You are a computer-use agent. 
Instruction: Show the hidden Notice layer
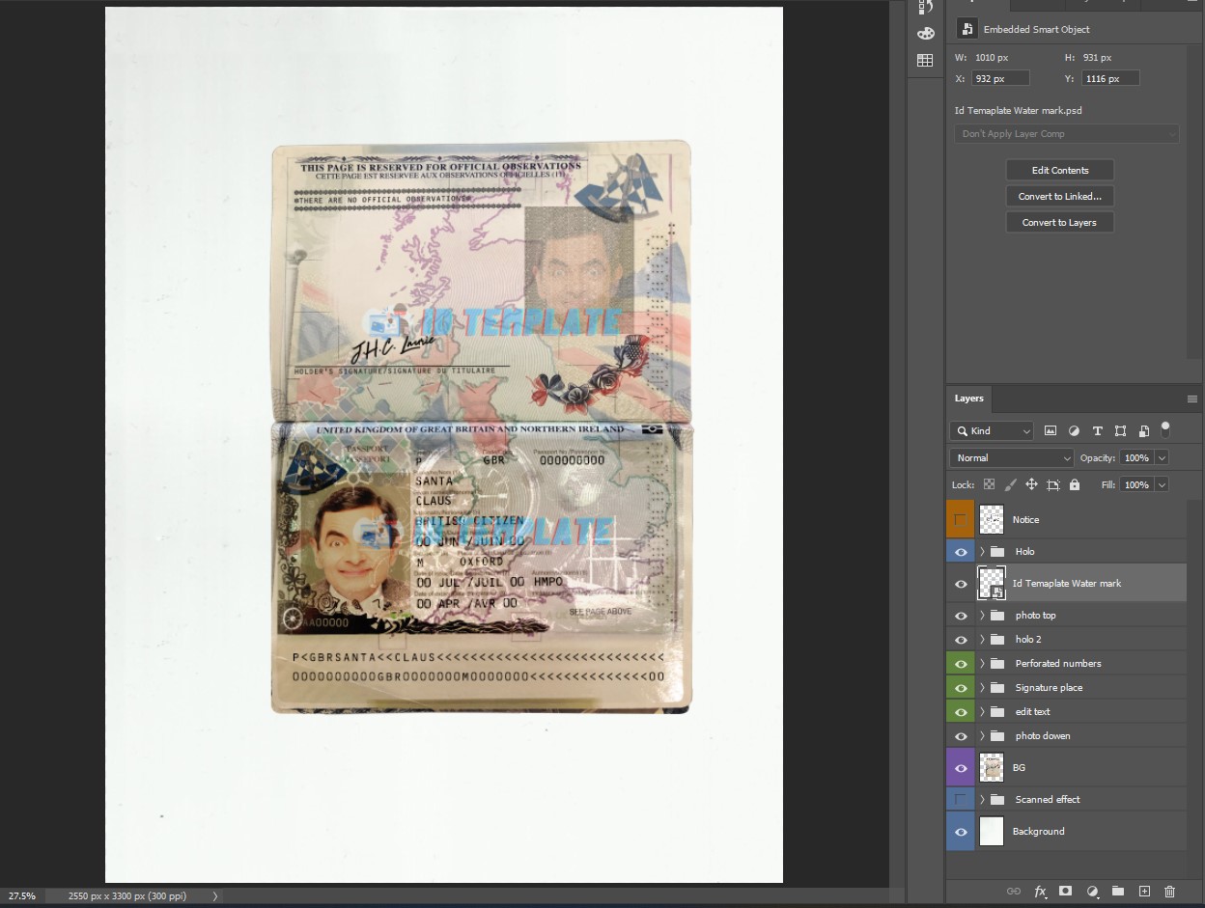click(x=961, y=520)
